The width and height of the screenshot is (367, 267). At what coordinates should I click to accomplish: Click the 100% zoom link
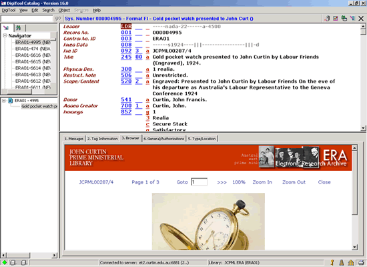(x=239, y=182)
